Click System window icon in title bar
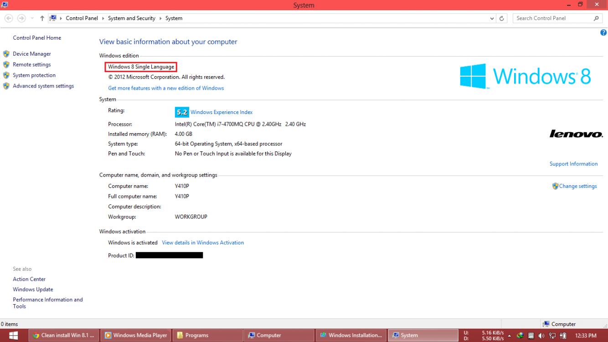 pyautogui.click(x=5, y=5)
